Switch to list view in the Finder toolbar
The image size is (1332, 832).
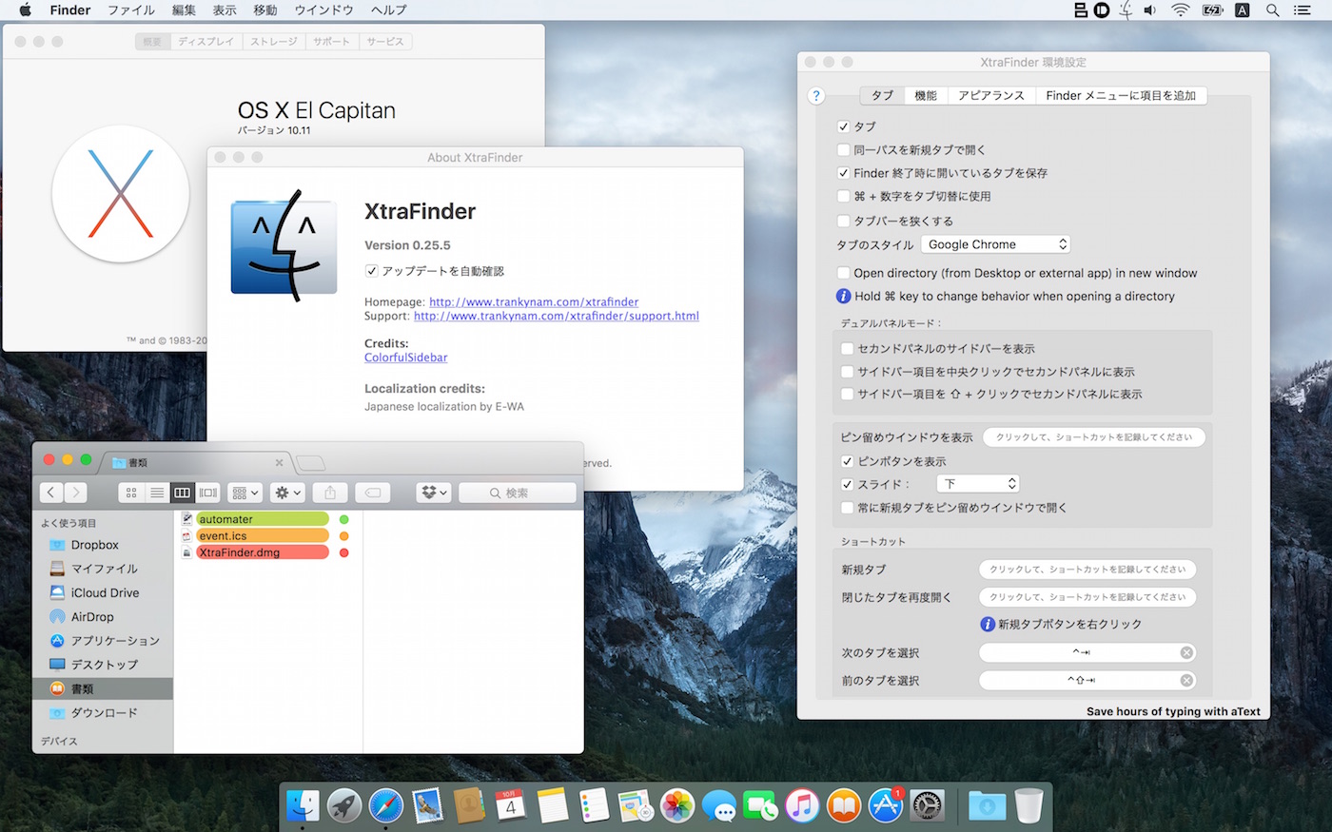[x=157, y=493]
